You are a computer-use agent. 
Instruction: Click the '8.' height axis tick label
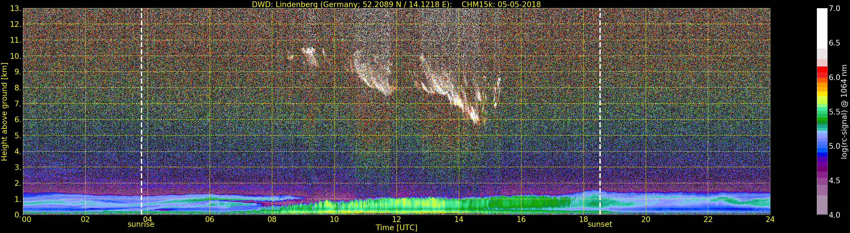[18, 88]
